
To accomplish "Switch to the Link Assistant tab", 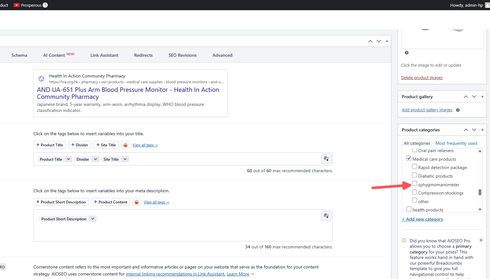I will 104,55.
